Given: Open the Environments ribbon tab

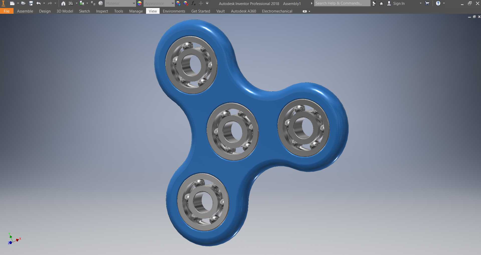Looking at the screenshot, I should coord(174,11).
